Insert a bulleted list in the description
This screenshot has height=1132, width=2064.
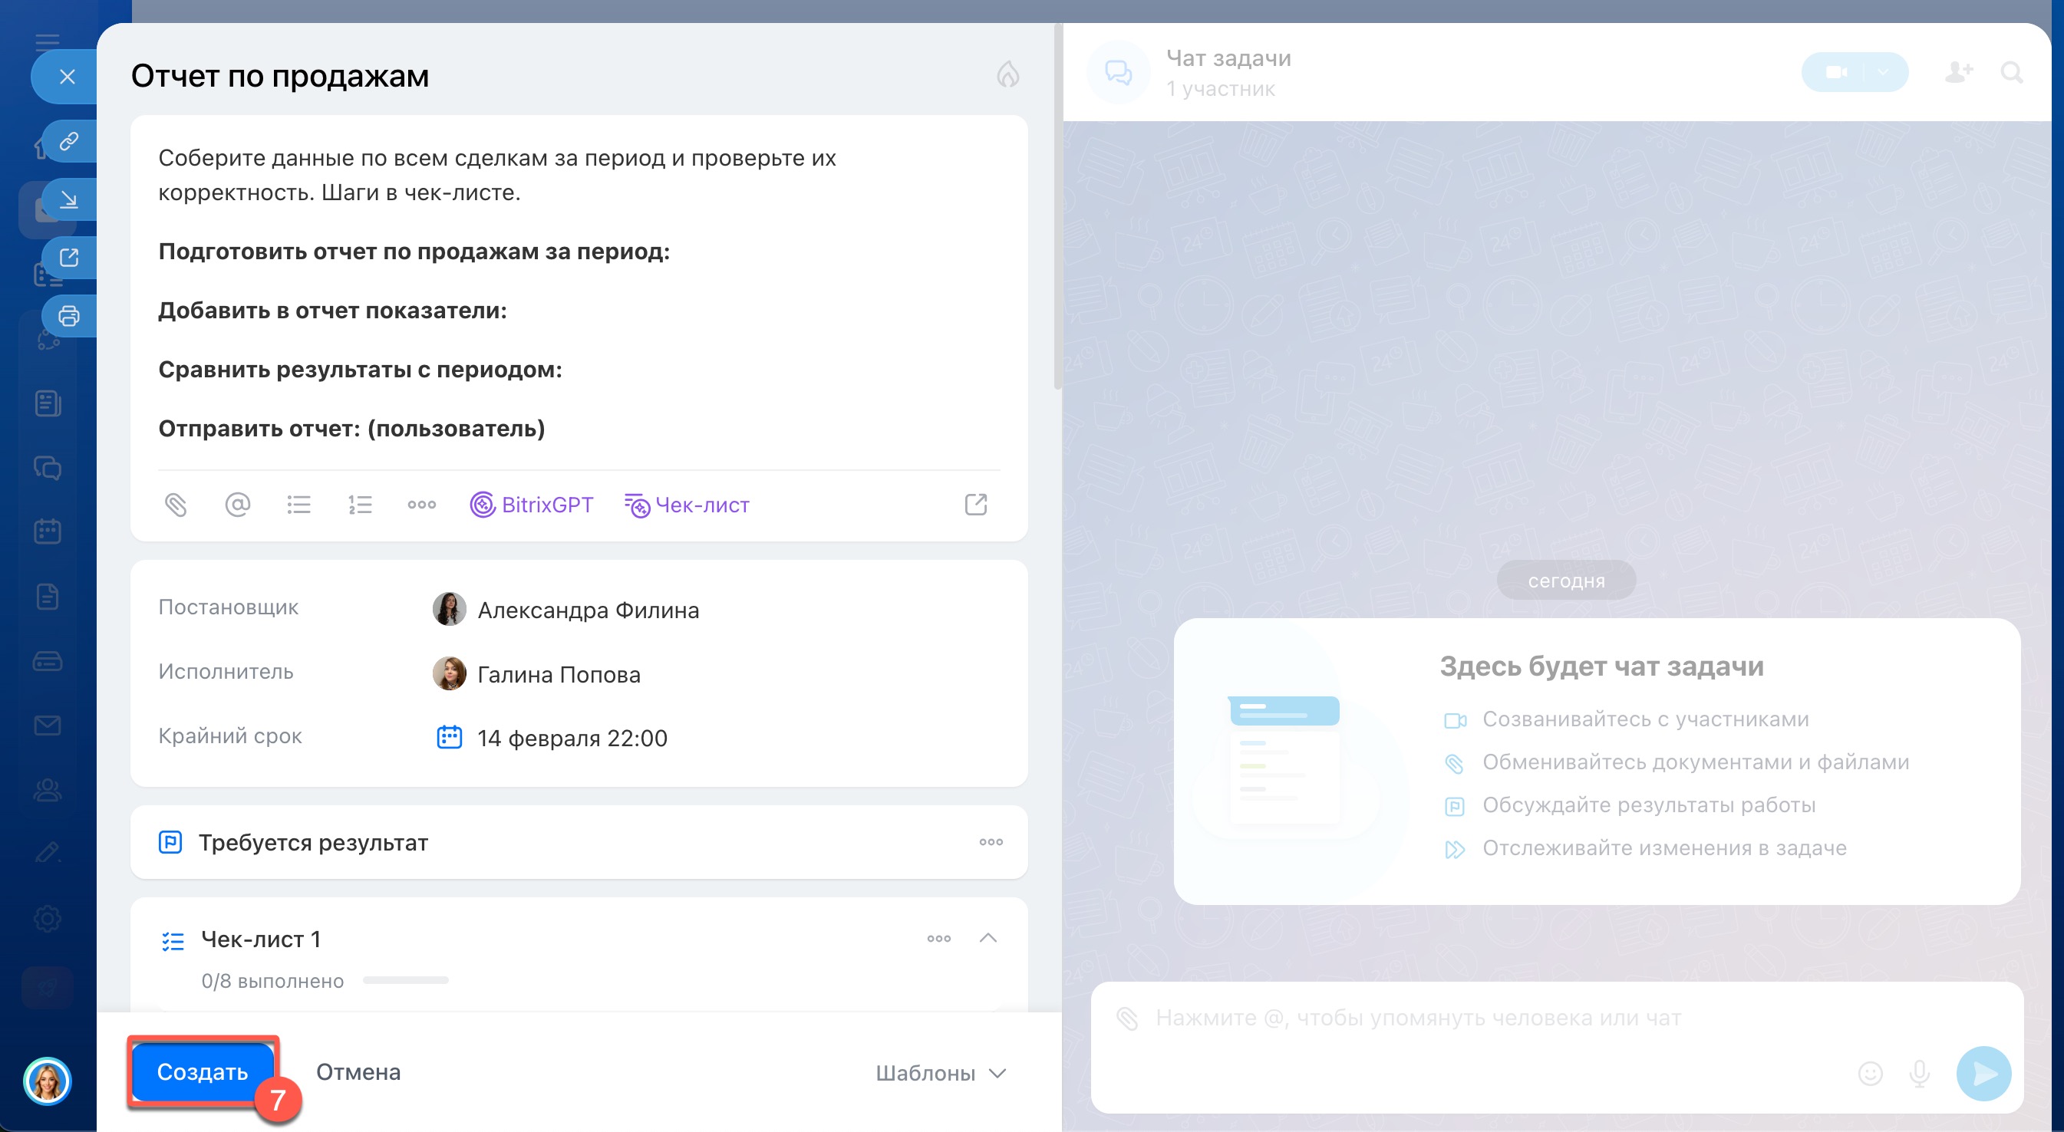pyautogui.click(x=299, y=505)
